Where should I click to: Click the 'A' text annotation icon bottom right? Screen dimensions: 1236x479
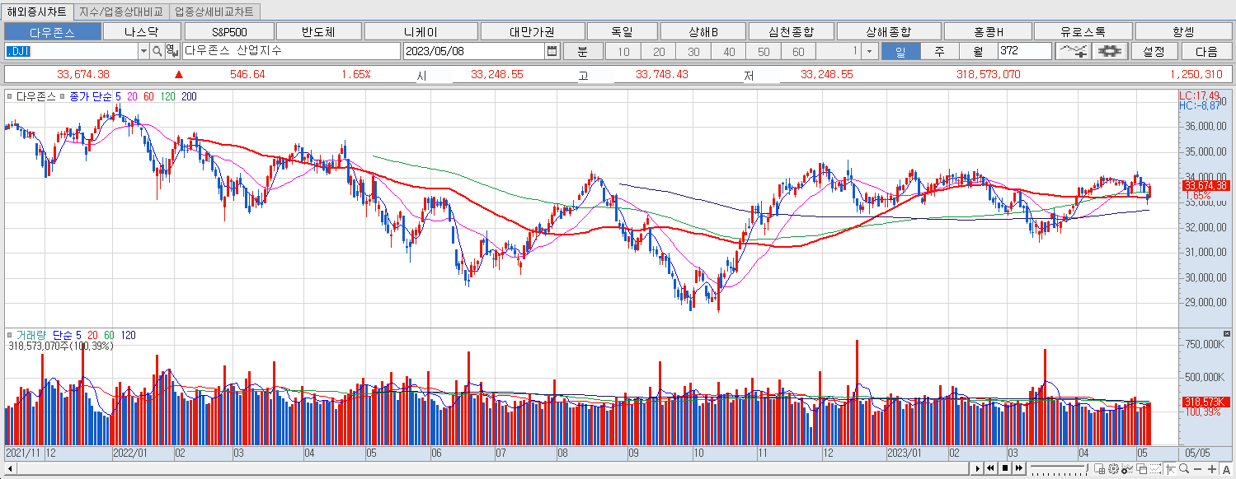pyautogui.click(x=1227, y=469)
